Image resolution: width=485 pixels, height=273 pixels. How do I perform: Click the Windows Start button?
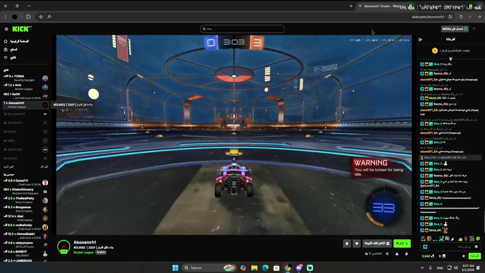pos(175,268)
